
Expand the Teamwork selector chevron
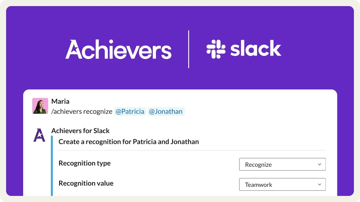(319, 184)
